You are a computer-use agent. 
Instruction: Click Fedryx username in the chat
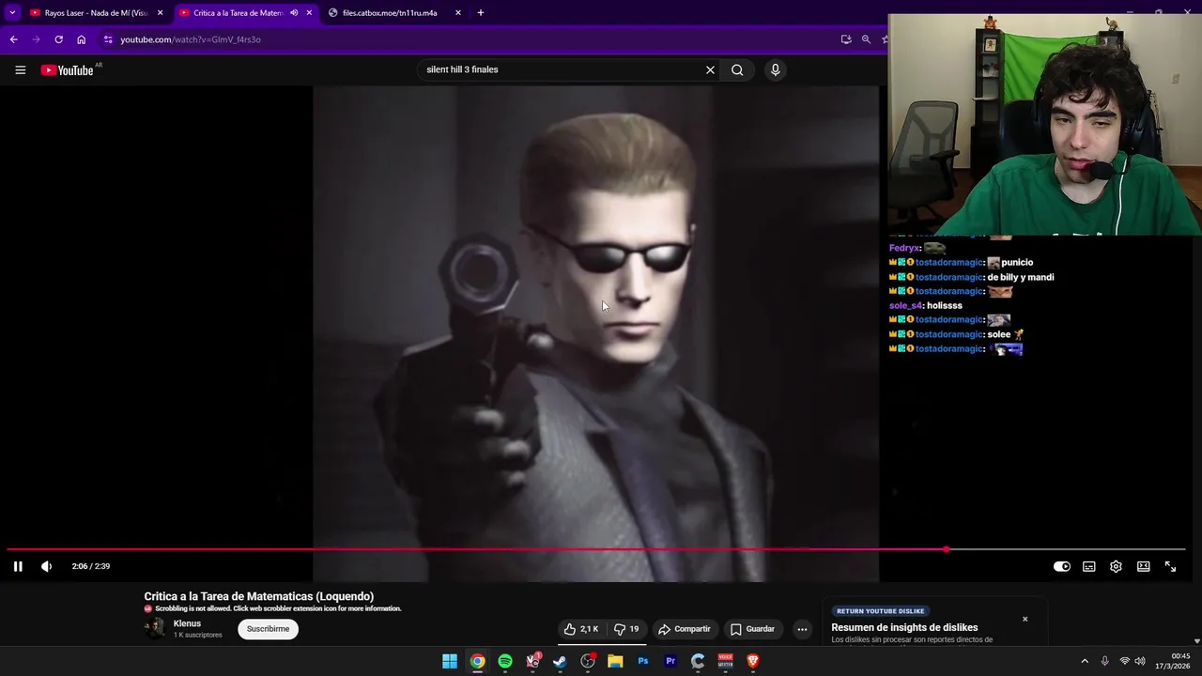point(904,248)
